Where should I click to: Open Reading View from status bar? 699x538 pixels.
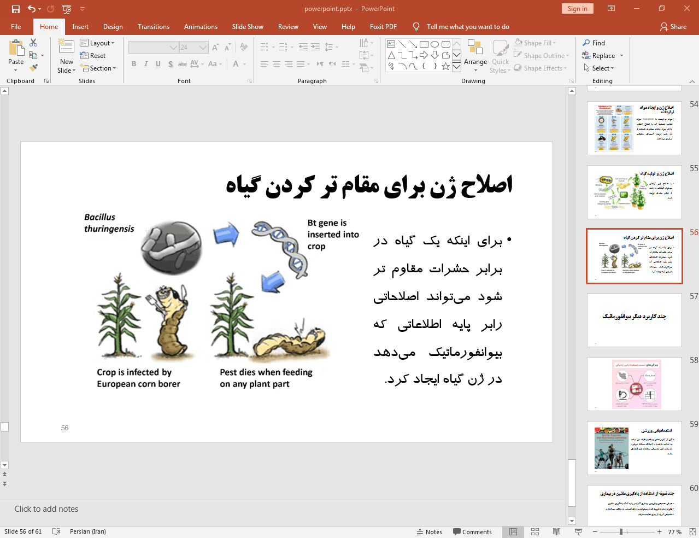click(556, 531)
